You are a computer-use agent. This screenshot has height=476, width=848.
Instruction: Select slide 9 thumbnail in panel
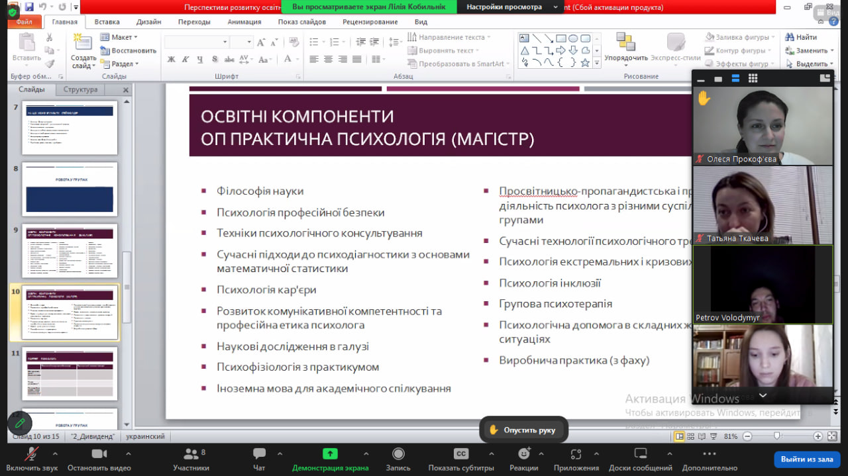click(70, 251)
